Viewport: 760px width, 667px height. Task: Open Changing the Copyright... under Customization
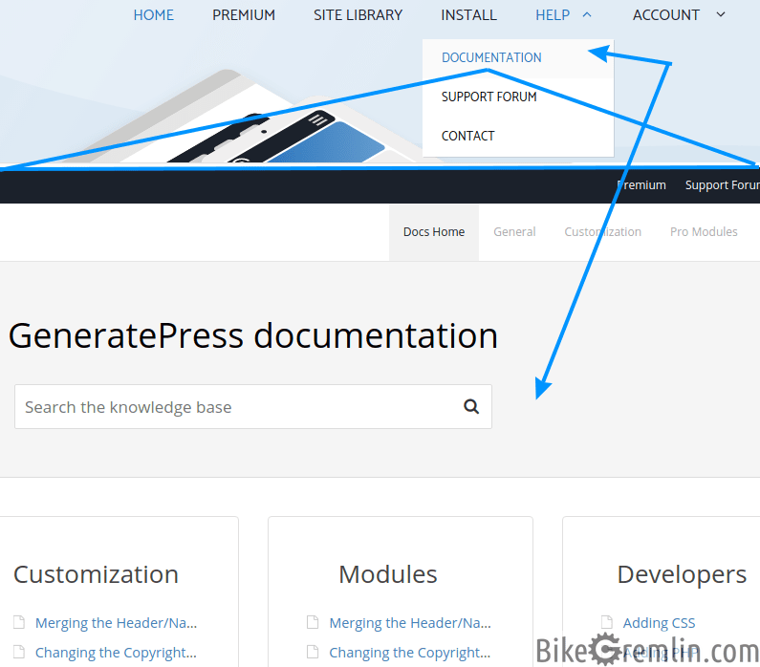coord(116,653)
